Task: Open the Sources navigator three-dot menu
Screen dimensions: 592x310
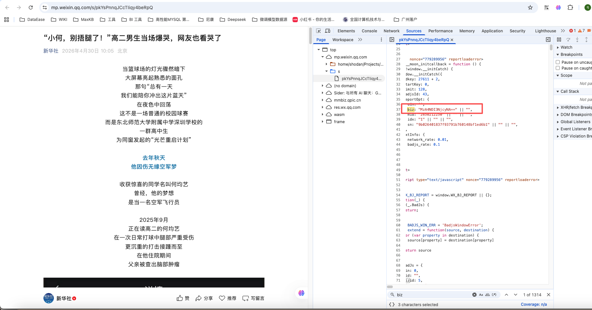Action: coord(381,40)
